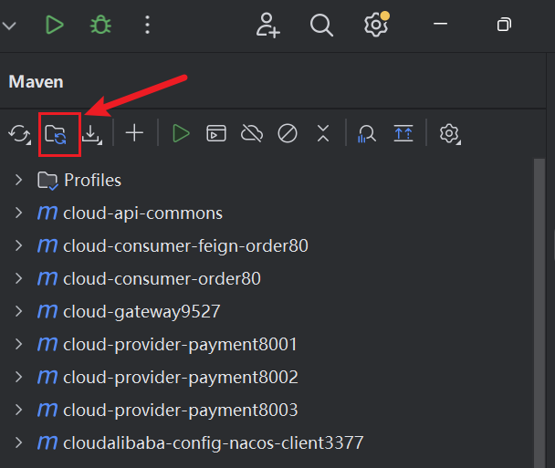Add a Maven project with the plus icon
This screenshot has width=555, height=468.
tap(134, 133)
